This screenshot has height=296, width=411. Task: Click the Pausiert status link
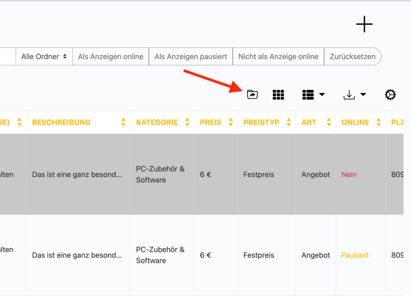click(x=355, y=255)
